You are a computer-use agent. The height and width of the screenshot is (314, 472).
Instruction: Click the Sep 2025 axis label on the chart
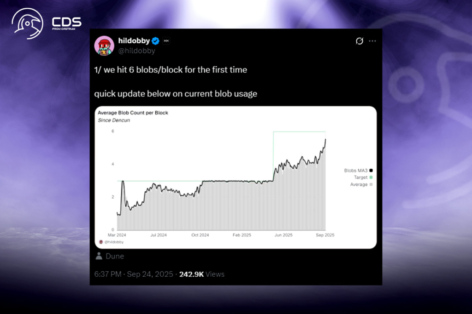tap(326, 234)
